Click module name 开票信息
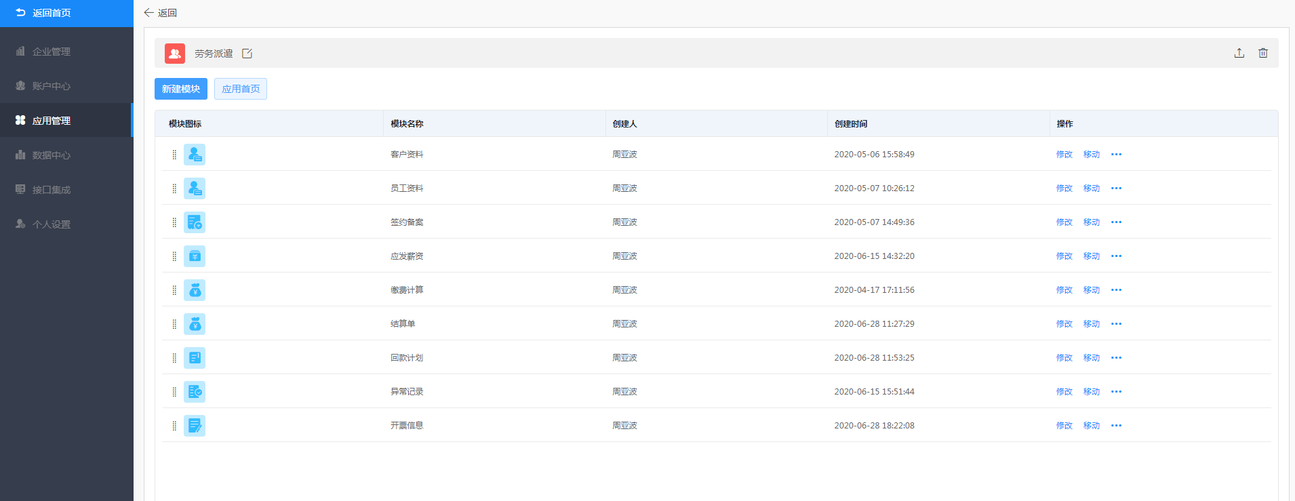This screenshot has width=1295, height=501. pos(407,426)
